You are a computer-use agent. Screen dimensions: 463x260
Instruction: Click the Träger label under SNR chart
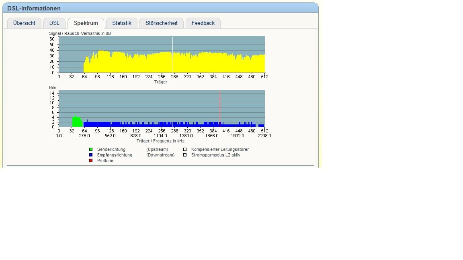161,82
